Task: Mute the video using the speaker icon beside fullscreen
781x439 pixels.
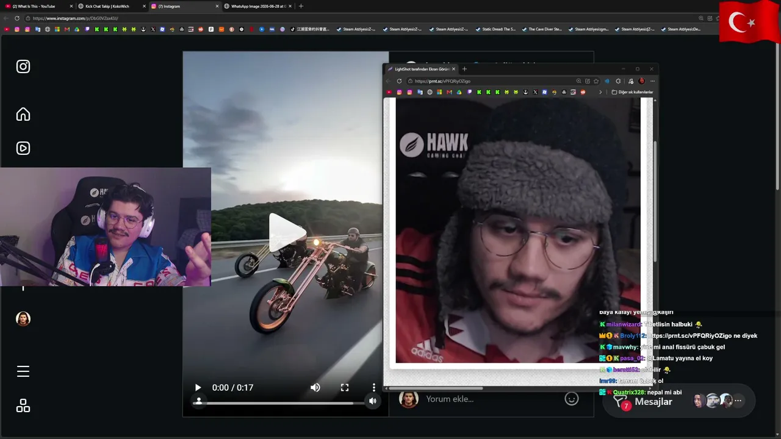Action: point(315,388)
